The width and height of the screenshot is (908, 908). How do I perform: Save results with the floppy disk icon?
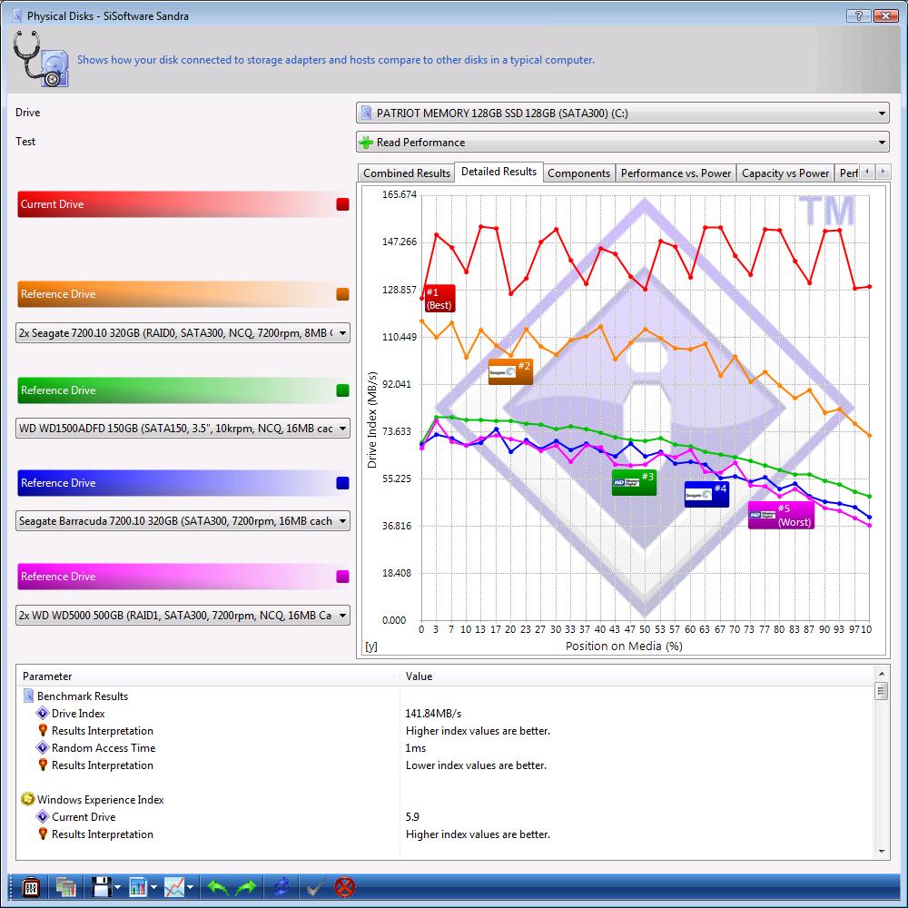(x=102, y=886)
